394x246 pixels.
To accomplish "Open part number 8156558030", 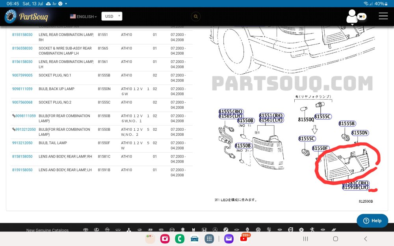I will 22,48.
